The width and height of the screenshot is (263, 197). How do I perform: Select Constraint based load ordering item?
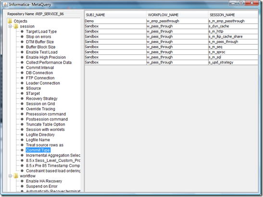pos(53,171)
